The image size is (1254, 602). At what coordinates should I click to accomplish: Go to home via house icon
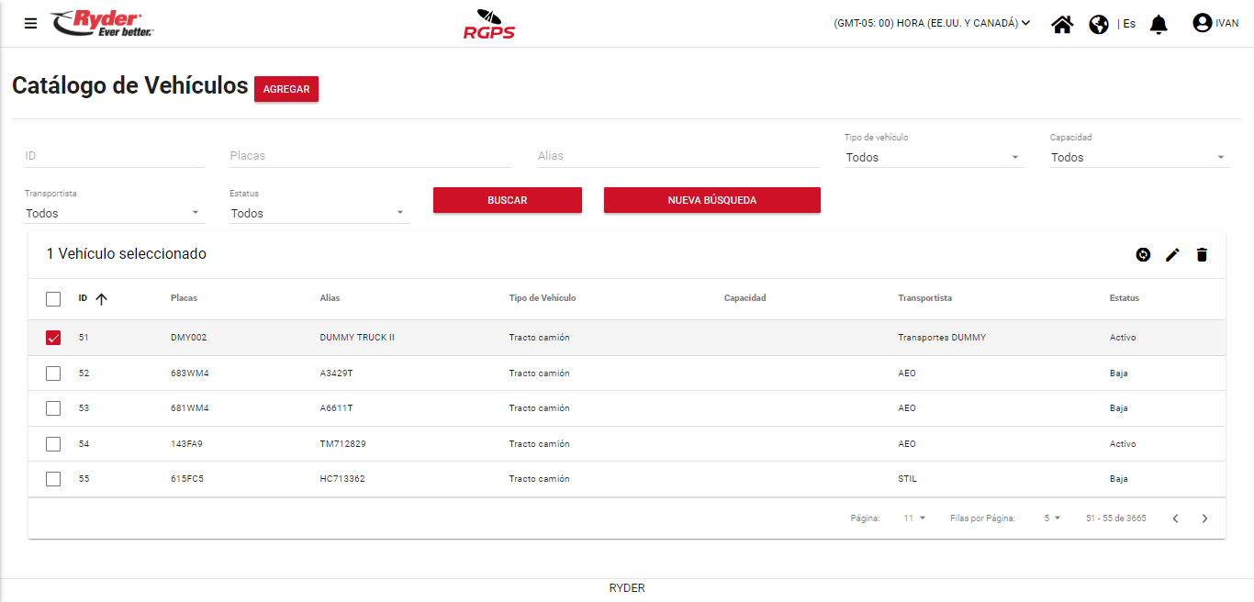tap(1062, 24)
